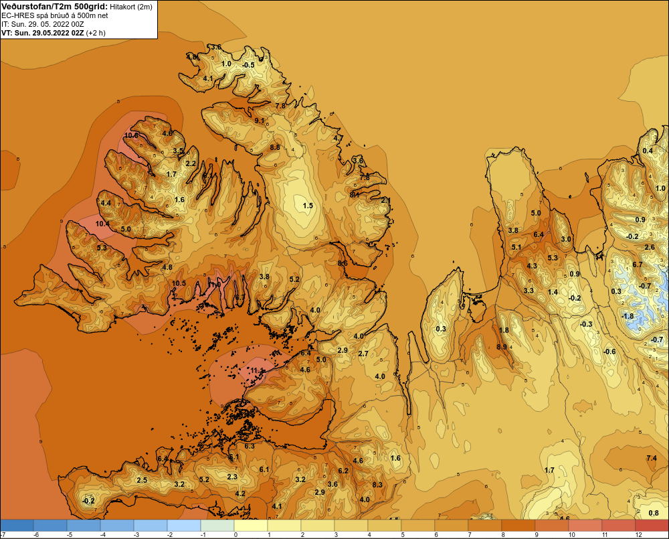Click the 2.5 temperature value

[x=142, y=480]
